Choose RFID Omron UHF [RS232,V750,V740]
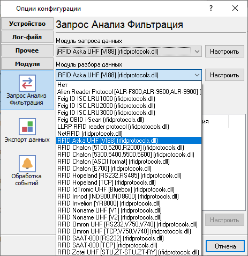248x256 pixels. click(129, 224)
